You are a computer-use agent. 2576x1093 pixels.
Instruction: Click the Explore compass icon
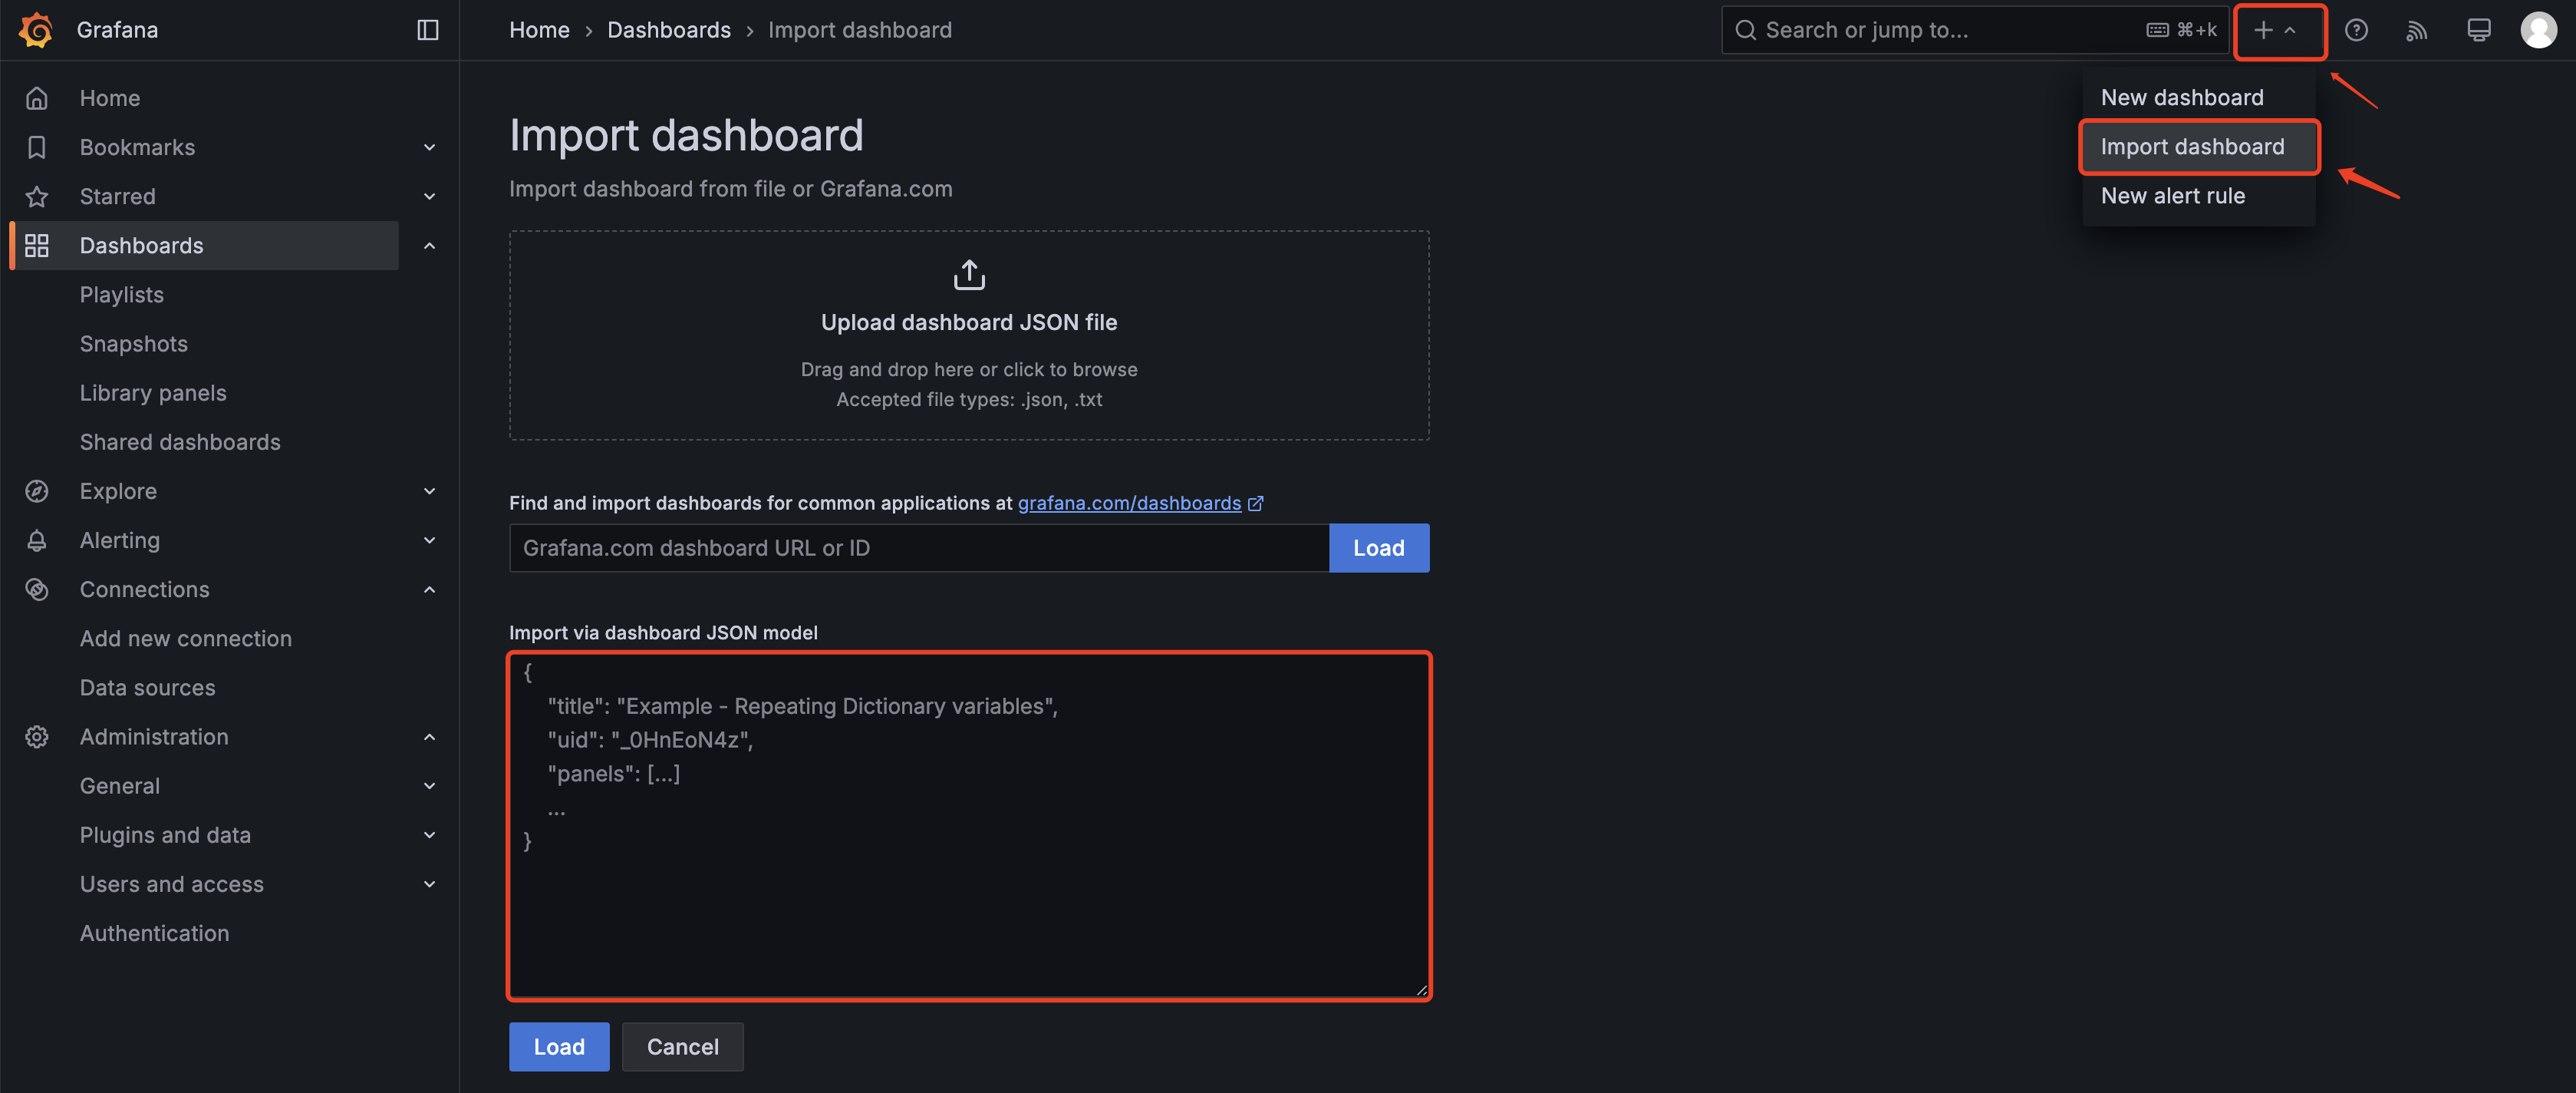(37, 491)
